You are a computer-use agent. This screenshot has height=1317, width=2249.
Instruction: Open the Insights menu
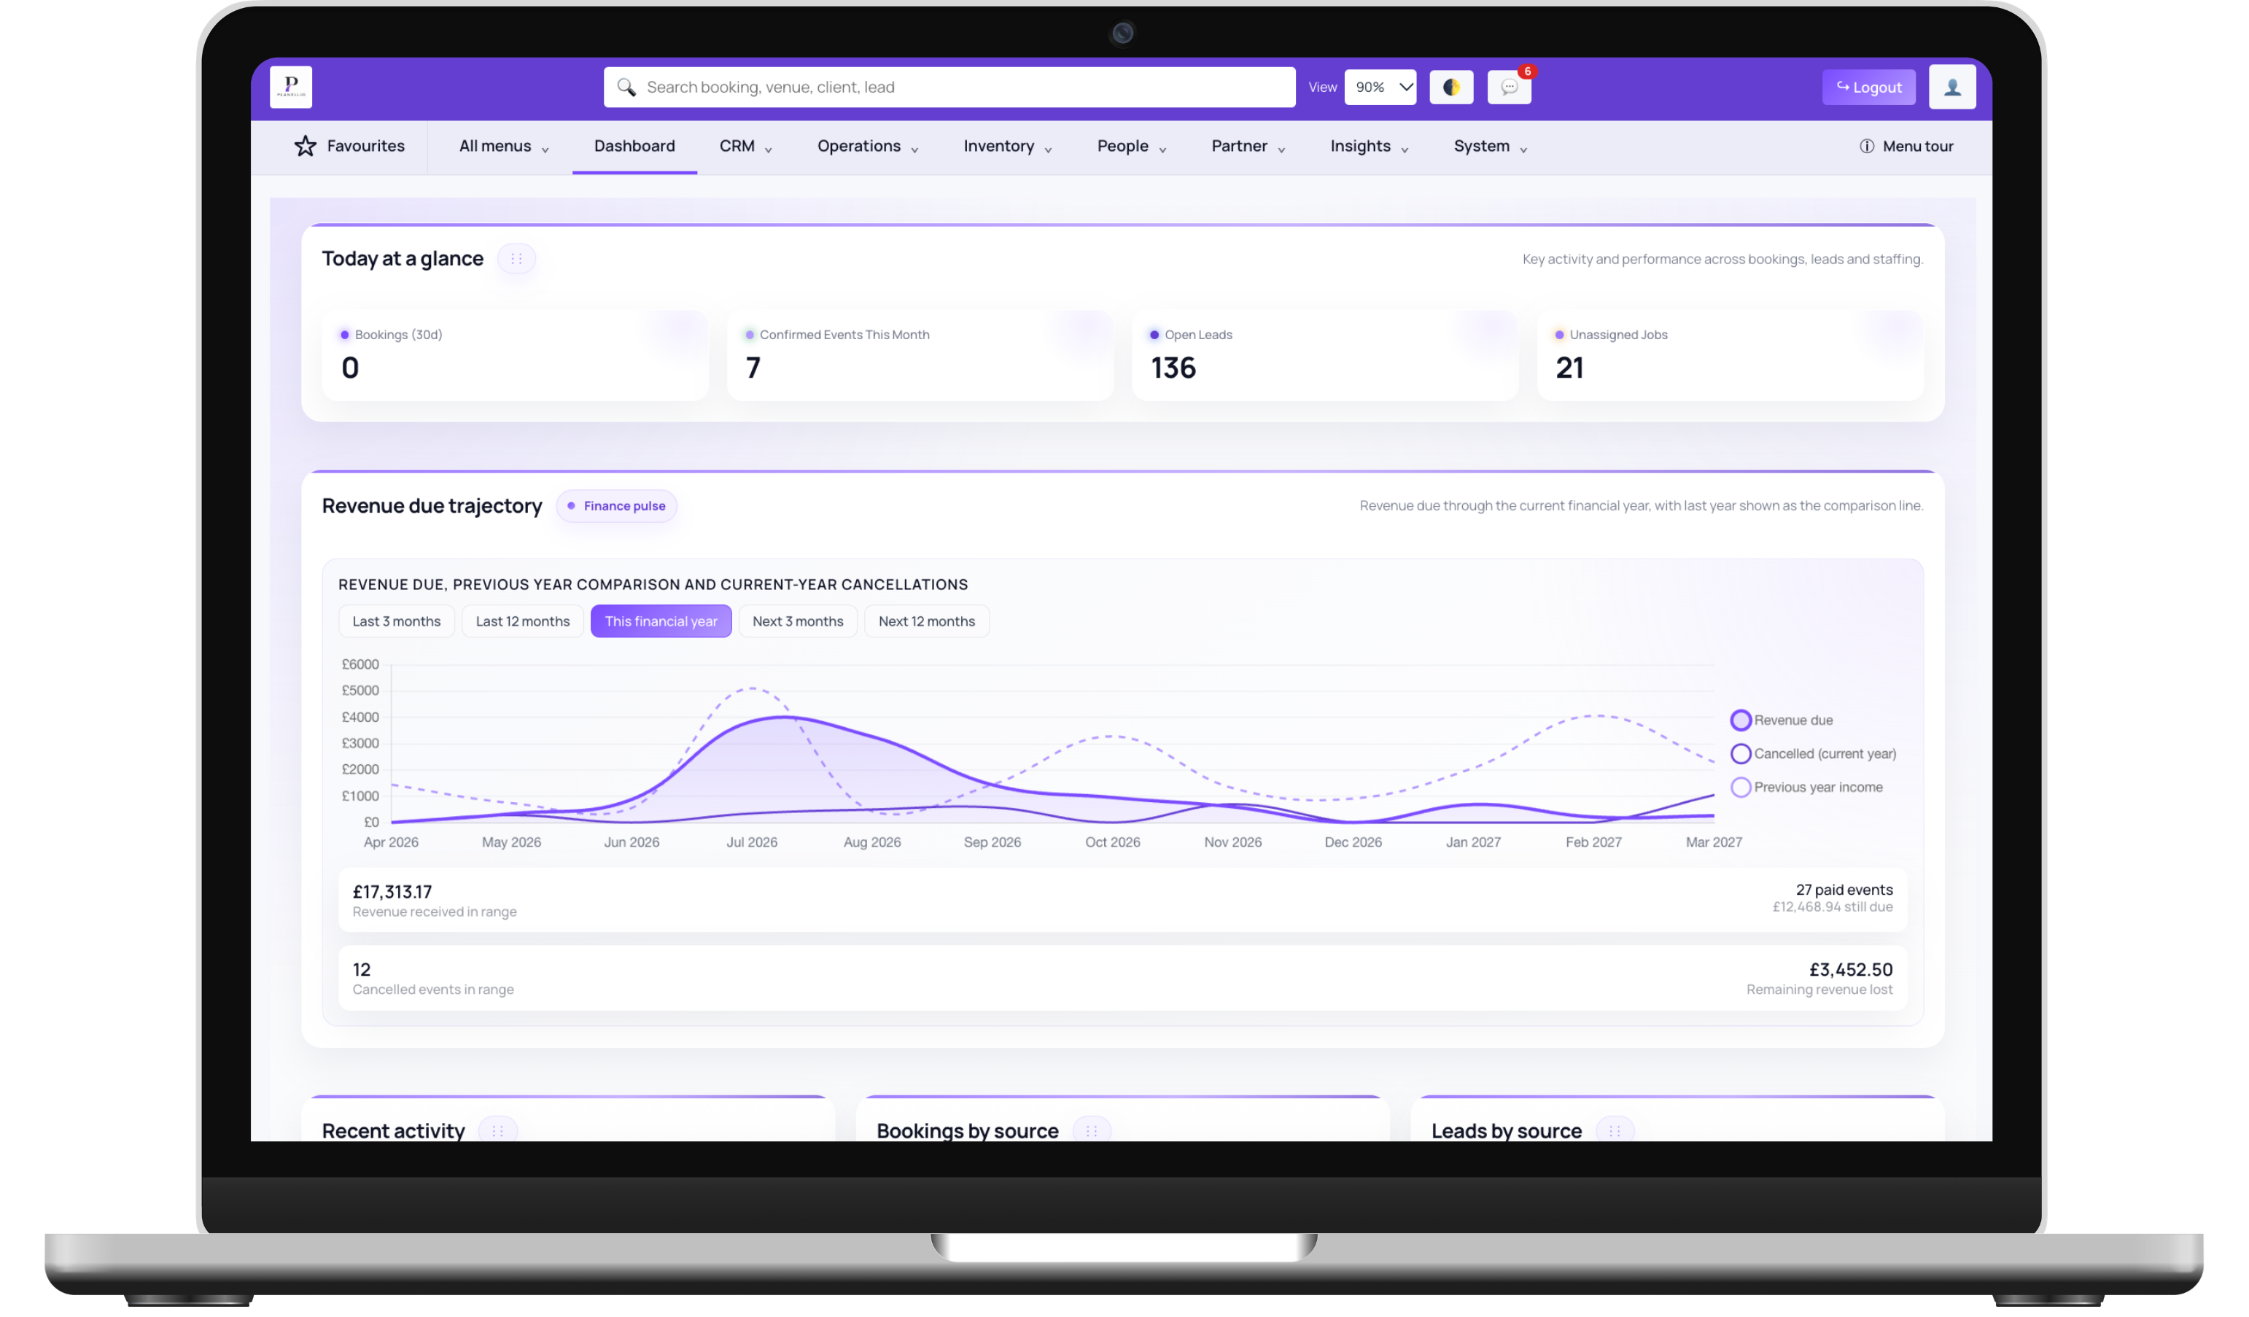[1369, 147]
